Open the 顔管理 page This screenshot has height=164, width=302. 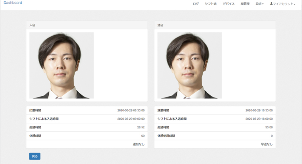pyautogui.click(x=245, y=4)
